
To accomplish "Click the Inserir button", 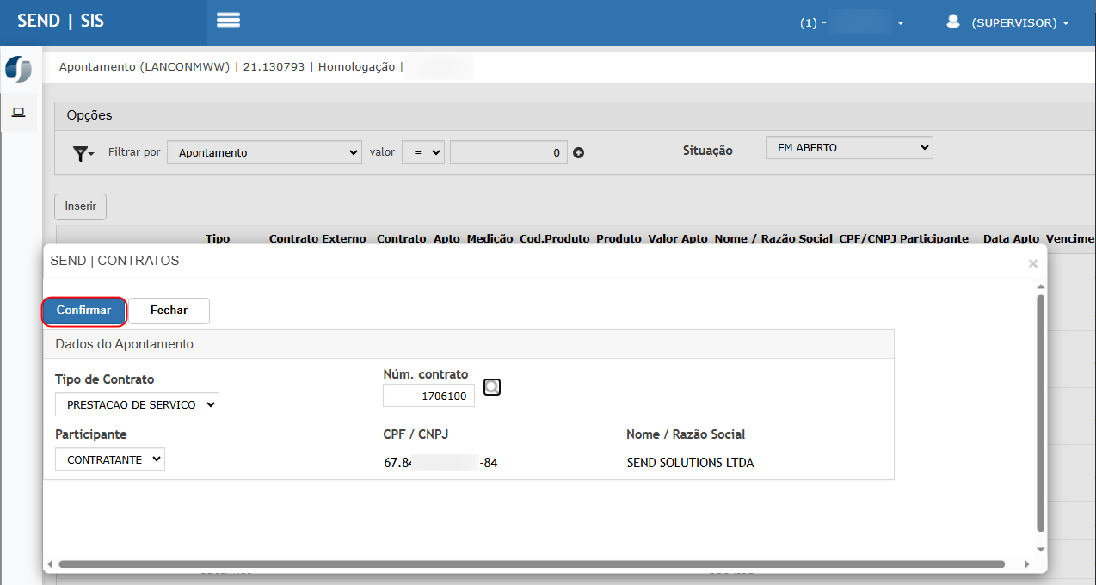I will tap(80, 206).
